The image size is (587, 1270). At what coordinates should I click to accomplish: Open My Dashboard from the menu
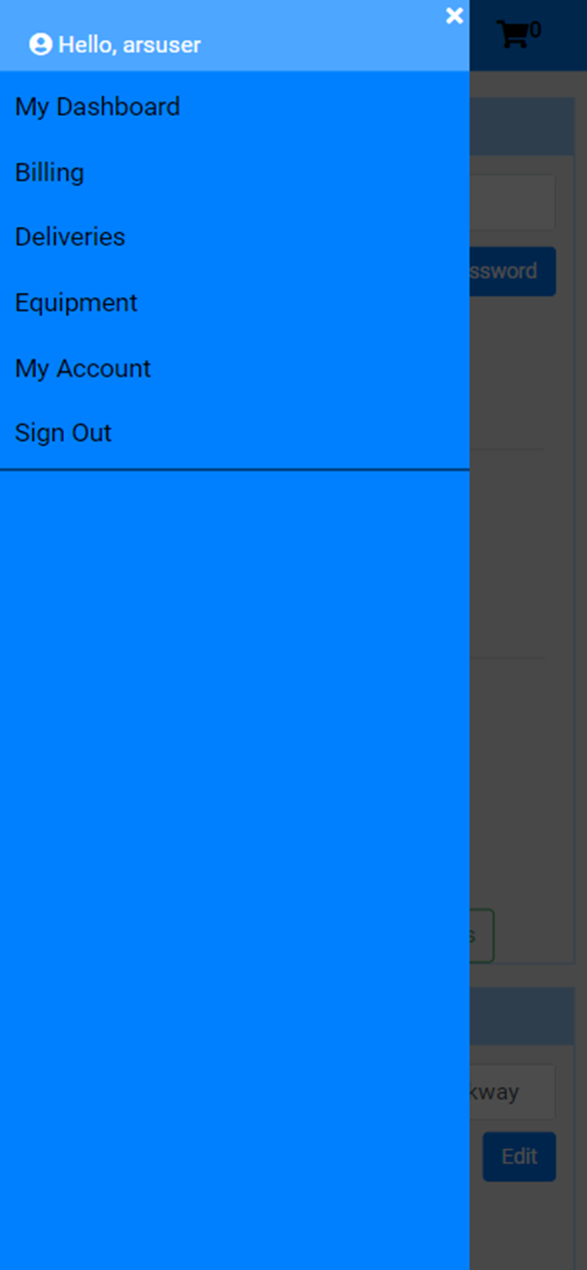coord(98,107)
